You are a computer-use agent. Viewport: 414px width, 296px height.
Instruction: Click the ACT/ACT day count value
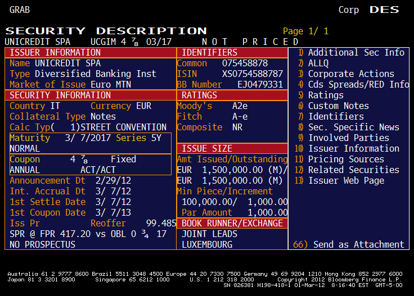point(98,170)
